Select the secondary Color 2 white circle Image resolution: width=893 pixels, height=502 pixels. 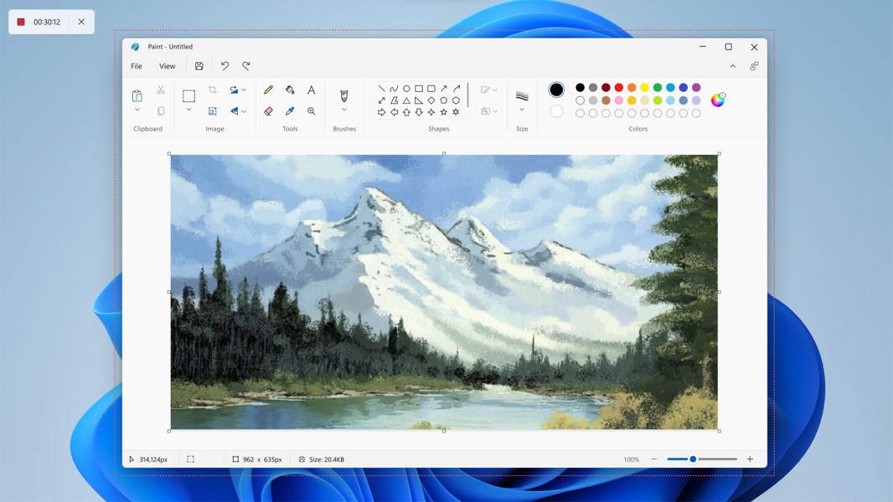(556, 111)
